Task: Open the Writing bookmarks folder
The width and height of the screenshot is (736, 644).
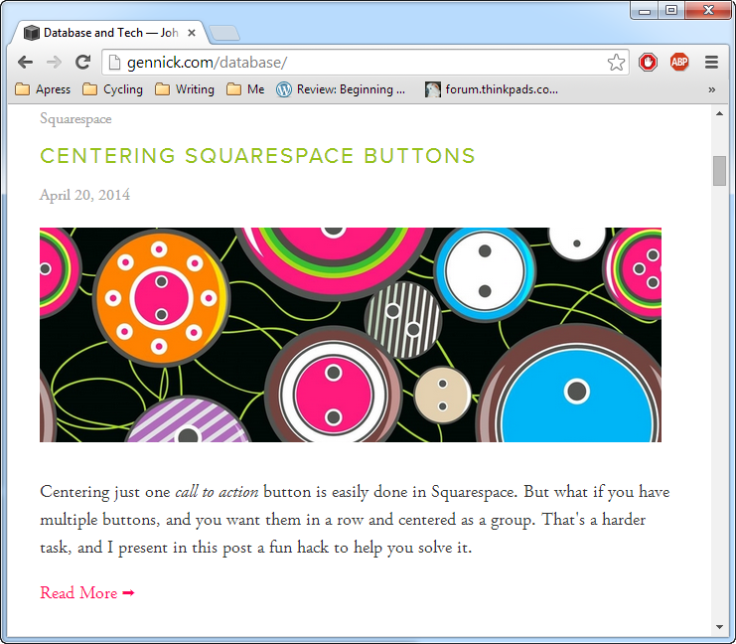Action: [185, 89]
